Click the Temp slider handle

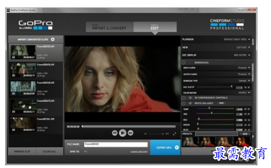pos(209,108)
